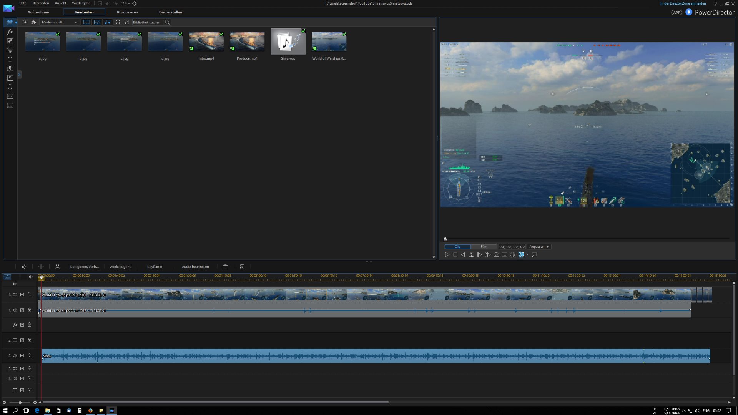Viewport: 738px width, 415px height.
Task: Click the In der DirectorZone anmelden link
Action: pos(683,3)
